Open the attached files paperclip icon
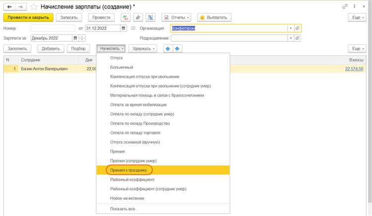Screen dimensions: 372x216 coord(138,17)
